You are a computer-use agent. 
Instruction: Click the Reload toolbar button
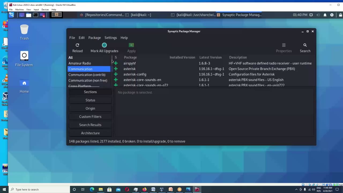[x=77, y=48]
